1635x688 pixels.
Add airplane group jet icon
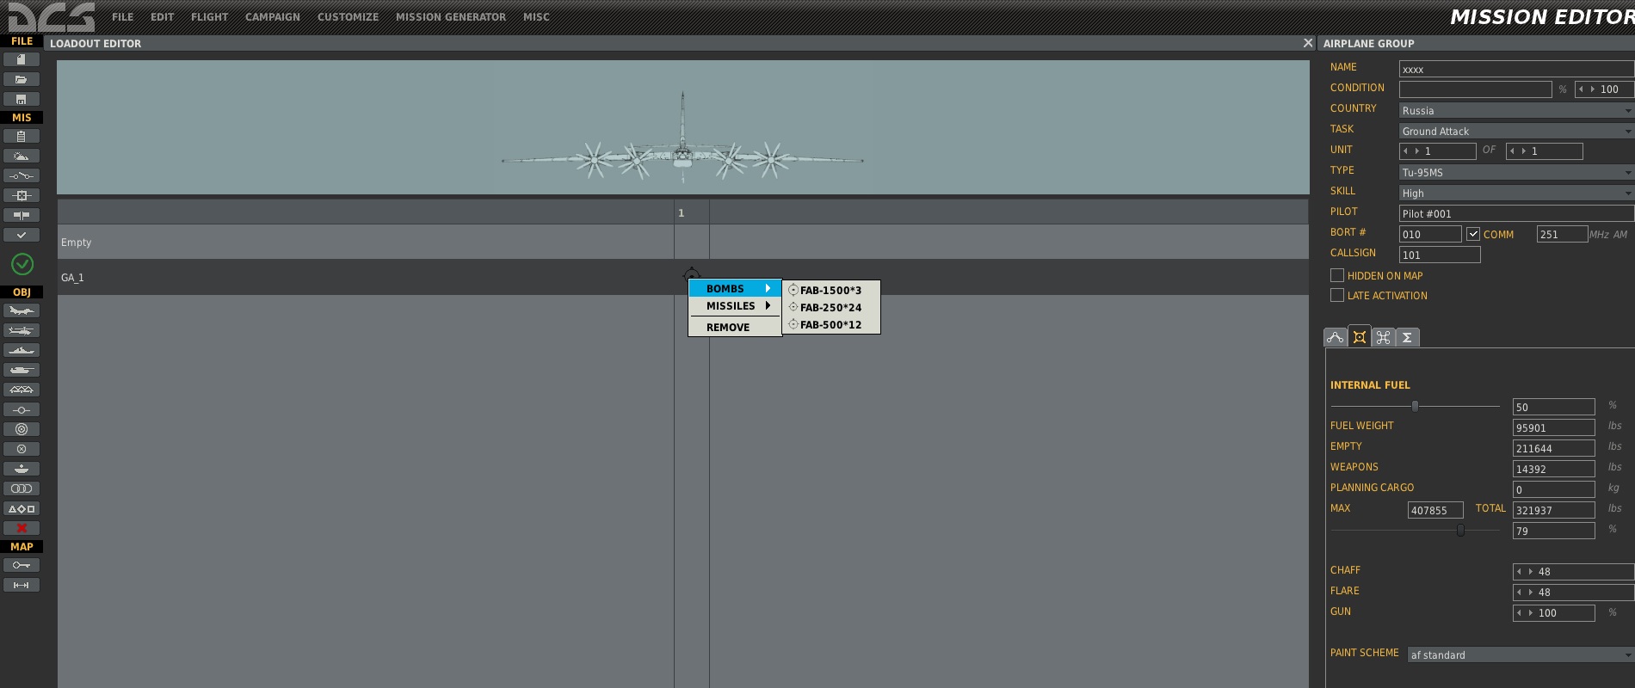22,310
